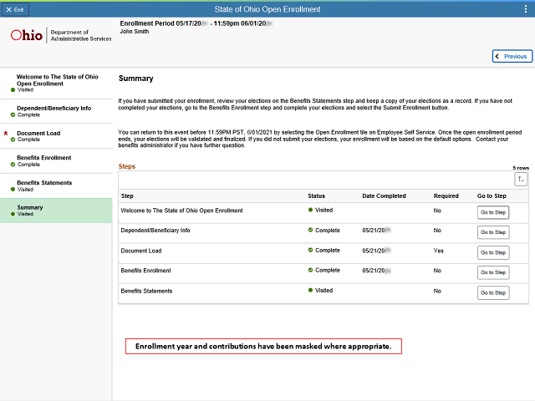The image size is (535, 401).
Task: Click 'Benefits Enrollment' table cell
Action: click(x=145, y=271)
